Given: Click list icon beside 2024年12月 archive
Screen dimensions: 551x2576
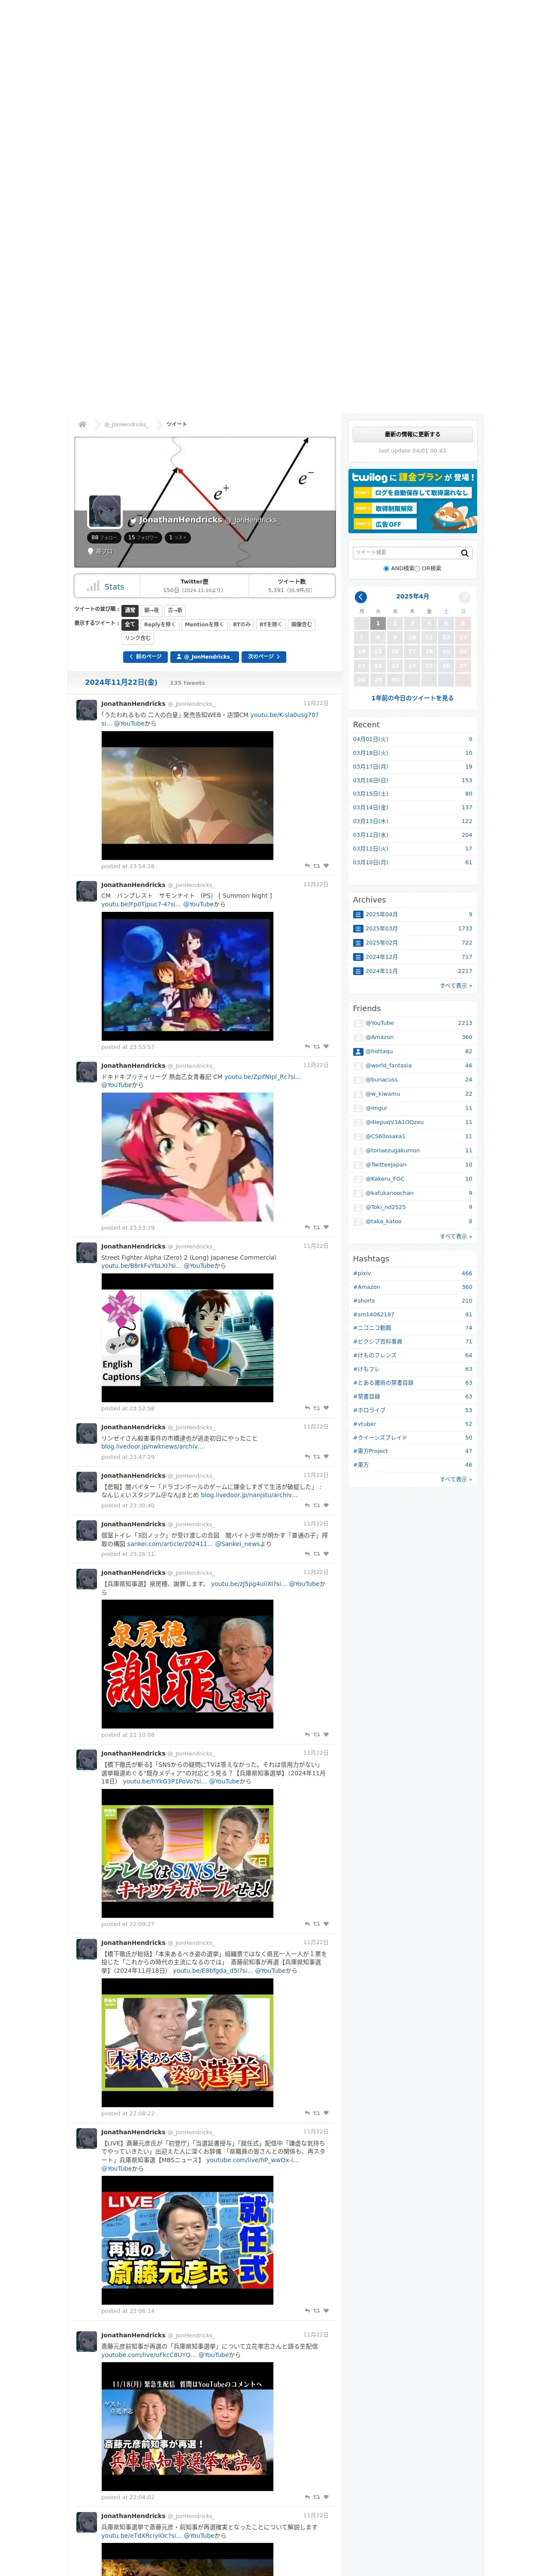Looking at the screenshot, I should pos(358,956).
